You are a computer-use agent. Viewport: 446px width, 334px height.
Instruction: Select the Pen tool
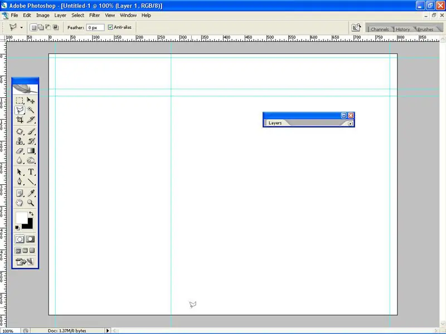pyautogui.click(x=20, y=181)
